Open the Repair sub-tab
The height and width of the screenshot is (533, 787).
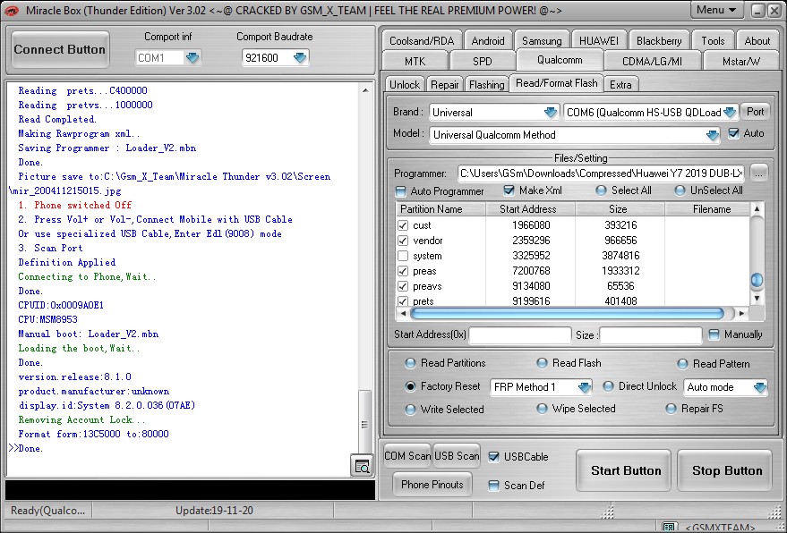click(445, 84)
